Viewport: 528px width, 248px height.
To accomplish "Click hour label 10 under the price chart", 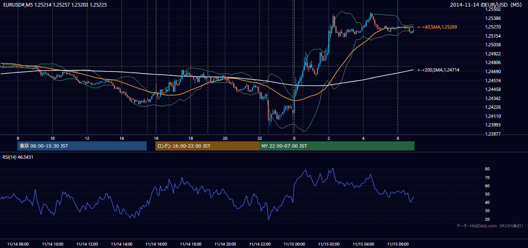I will (x=52, y=138).
